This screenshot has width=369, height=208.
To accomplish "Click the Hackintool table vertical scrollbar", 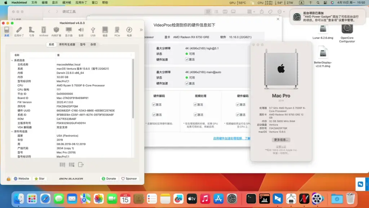I will 133,88.
